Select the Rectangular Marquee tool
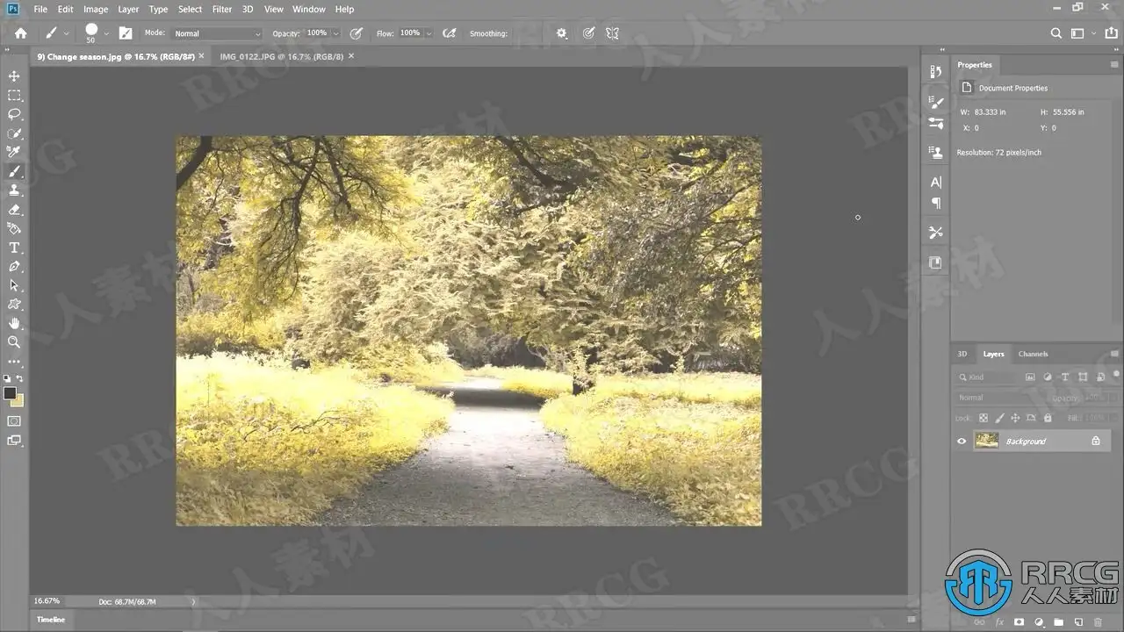This screenshot has height=632, width=1124. click(x=14, y=96)
